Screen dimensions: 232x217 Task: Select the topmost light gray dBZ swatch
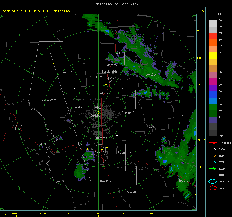pos(212,23)
